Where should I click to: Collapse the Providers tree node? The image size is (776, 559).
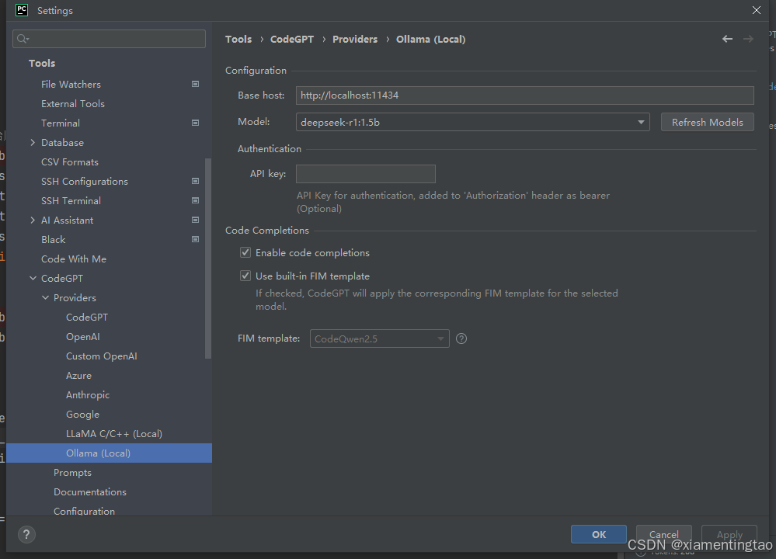click(x=45, y=297)
